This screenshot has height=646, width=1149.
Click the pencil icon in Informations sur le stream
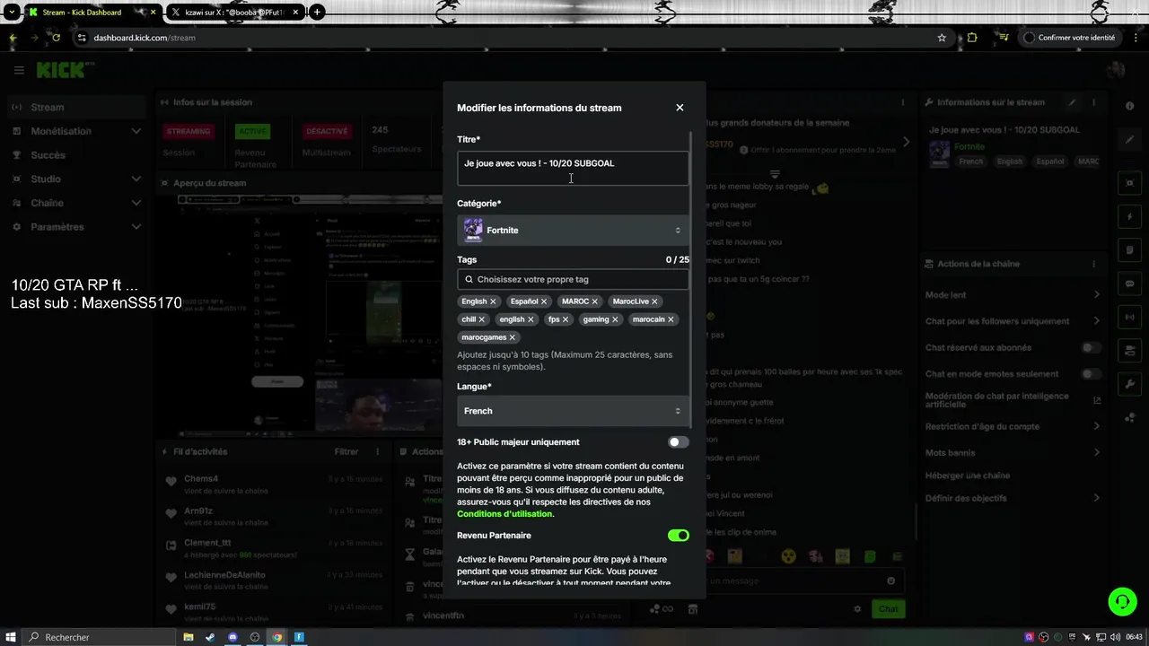click(x=1071, y=102)
